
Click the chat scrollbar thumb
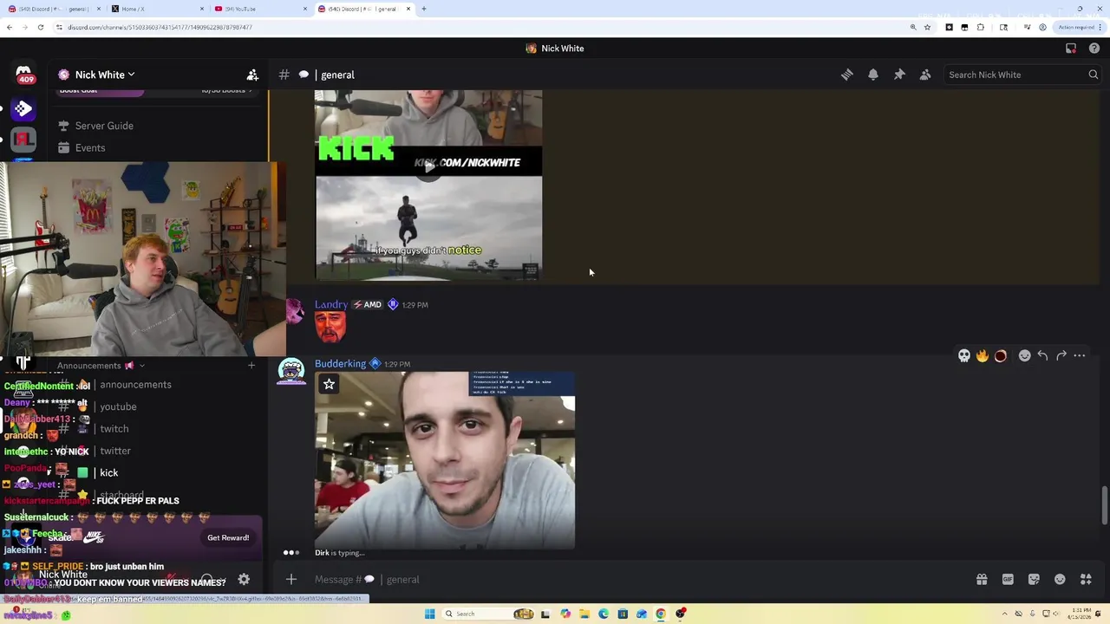pyautogui.click(x=1104, y=504)
